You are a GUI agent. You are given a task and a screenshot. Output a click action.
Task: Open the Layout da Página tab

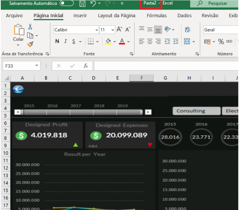click(x=116, y=16)
